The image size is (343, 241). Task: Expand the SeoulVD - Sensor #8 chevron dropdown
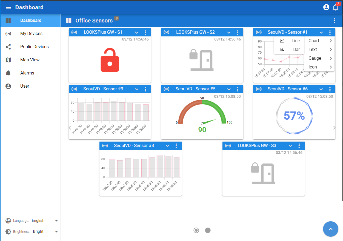pos(167,146)
